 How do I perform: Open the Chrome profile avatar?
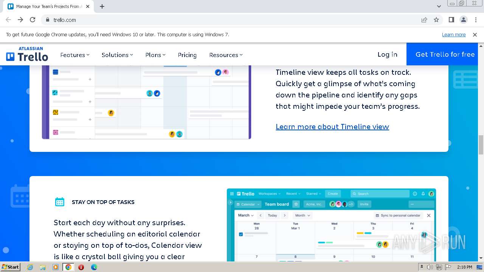pos(463,20)
